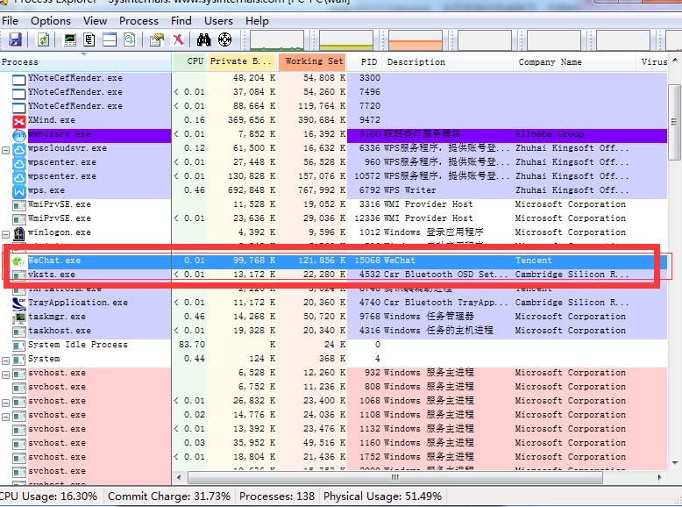
Task: Click the TrayApplication.exe Bluetooth icon
Action: tap(19, 303)
